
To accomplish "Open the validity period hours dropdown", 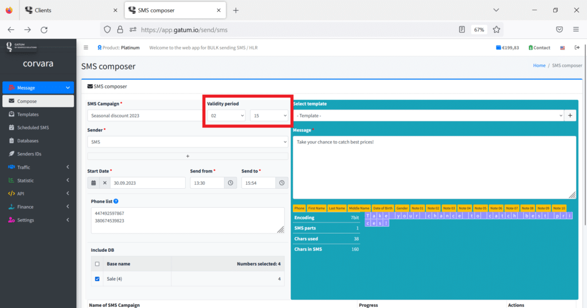I will point(226,115).
